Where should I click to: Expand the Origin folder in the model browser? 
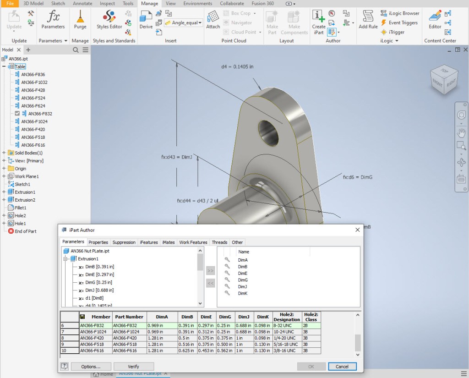coord(4,168)
